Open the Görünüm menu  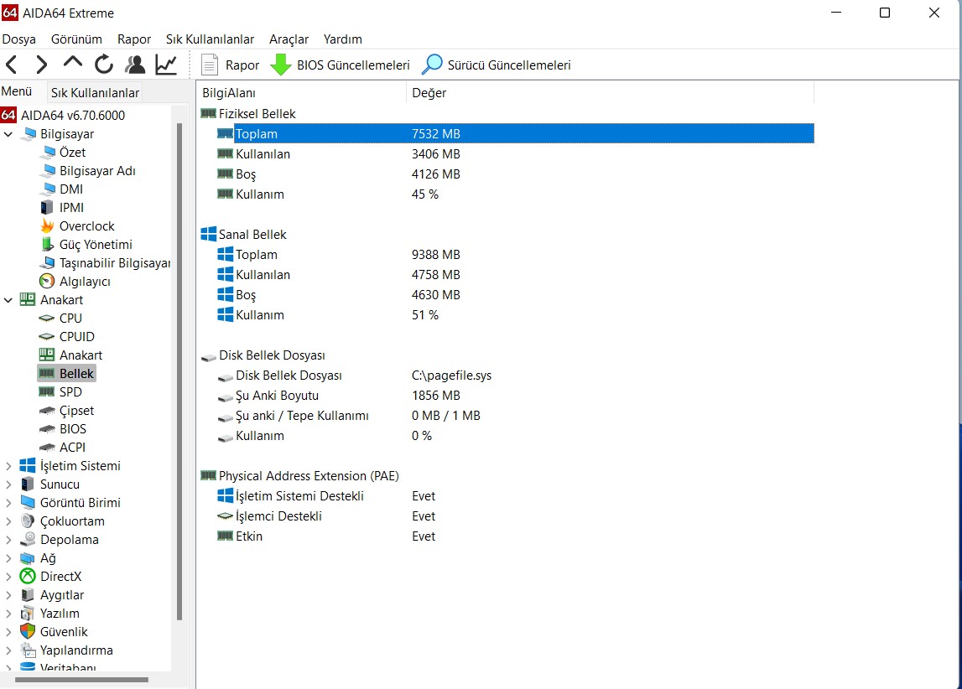[x=76, y=39]
